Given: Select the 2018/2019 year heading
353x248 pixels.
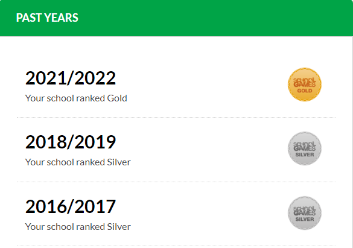Looking at the screenshot, I should pyautogui.click(x=71, y=142).
